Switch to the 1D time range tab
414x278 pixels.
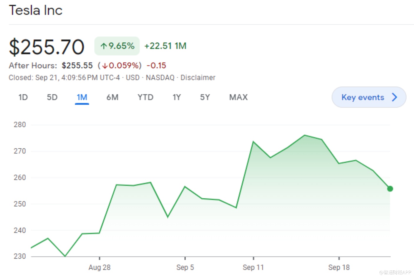coord(23,97)
